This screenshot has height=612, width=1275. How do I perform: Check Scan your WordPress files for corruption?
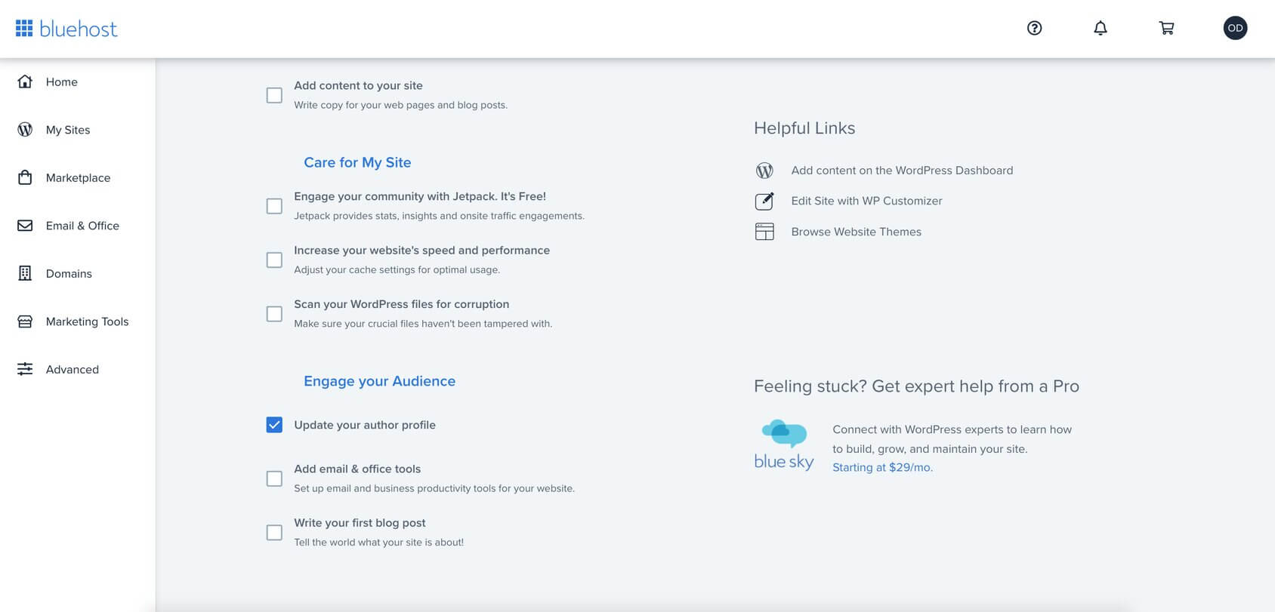[274, 314]
